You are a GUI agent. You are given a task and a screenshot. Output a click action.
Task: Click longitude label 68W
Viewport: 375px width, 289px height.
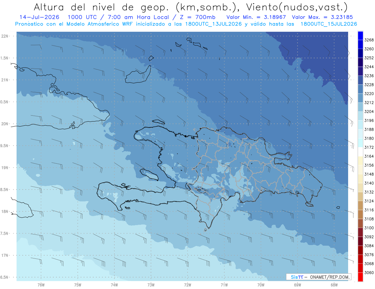click(334, 285)
